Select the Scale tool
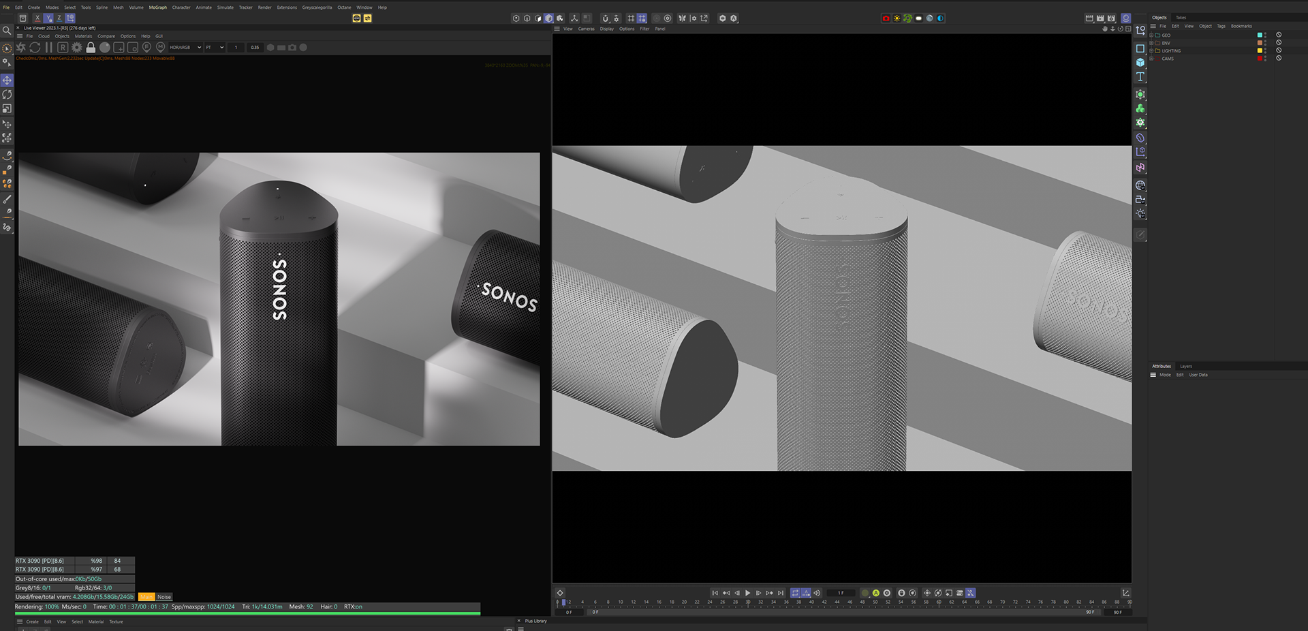 tap(7, 109)
